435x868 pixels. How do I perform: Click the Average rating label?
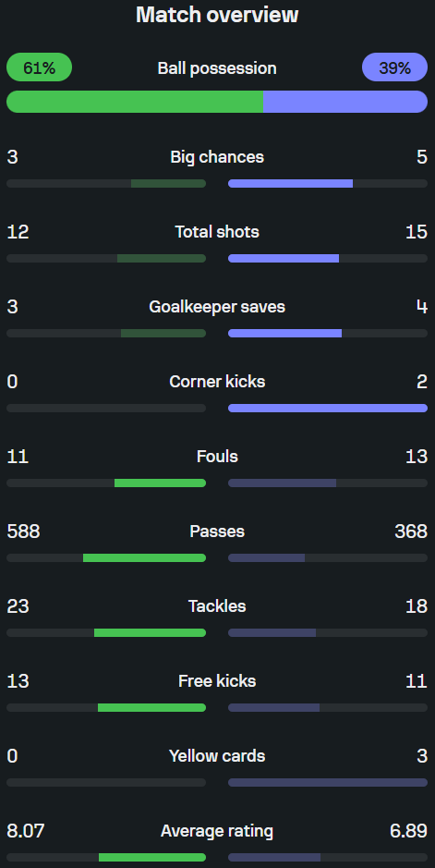[217, 831]
